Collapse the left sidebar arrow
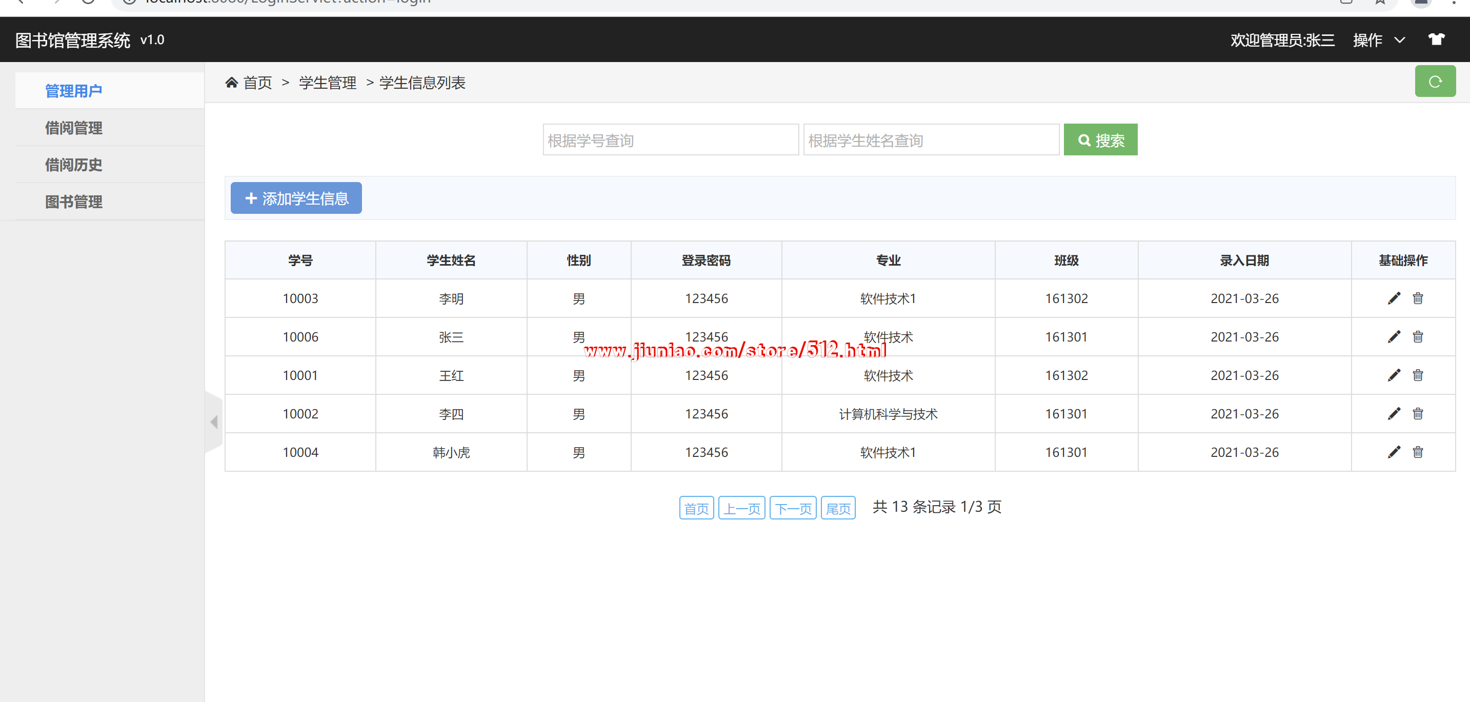Viewport: 1470px width, 702px height. (x=214, y=423)
